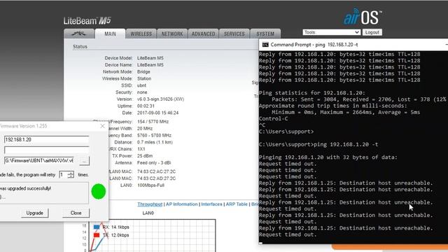Screen dimensions: 448x252
Task: Click the Network Mode value Bridge
Action: click(143, 71)
